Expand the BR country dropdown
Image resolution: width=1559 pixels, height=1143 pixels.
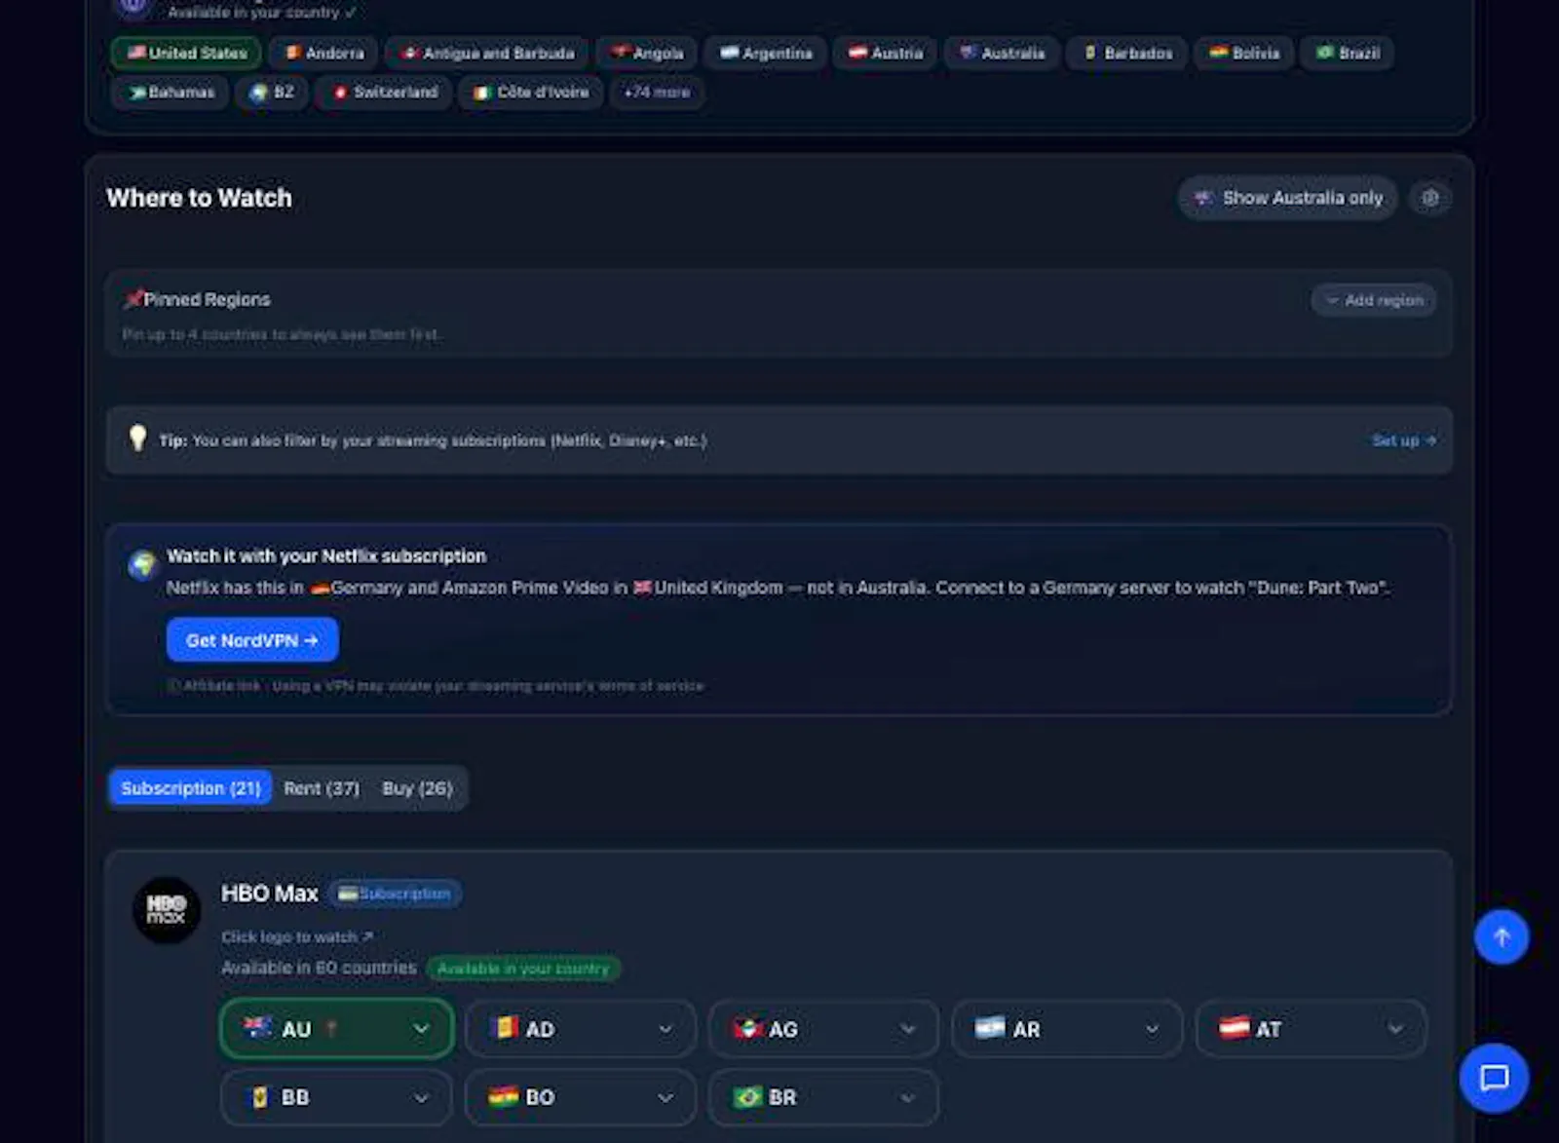tap(824, 1097)
